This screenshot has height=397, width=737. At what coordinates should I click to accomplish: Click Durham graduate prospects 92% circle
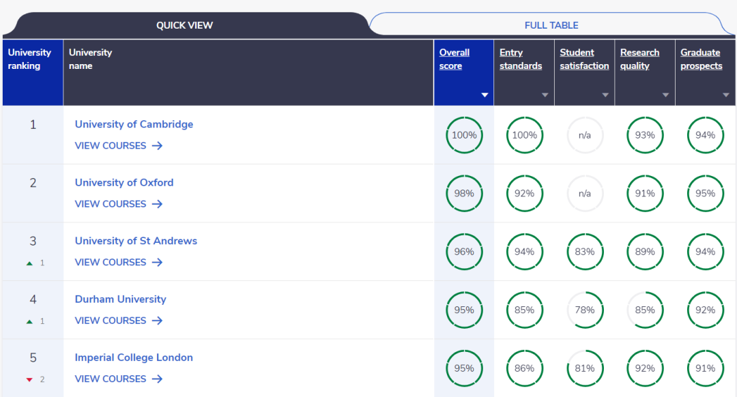(x=706, y=310)
